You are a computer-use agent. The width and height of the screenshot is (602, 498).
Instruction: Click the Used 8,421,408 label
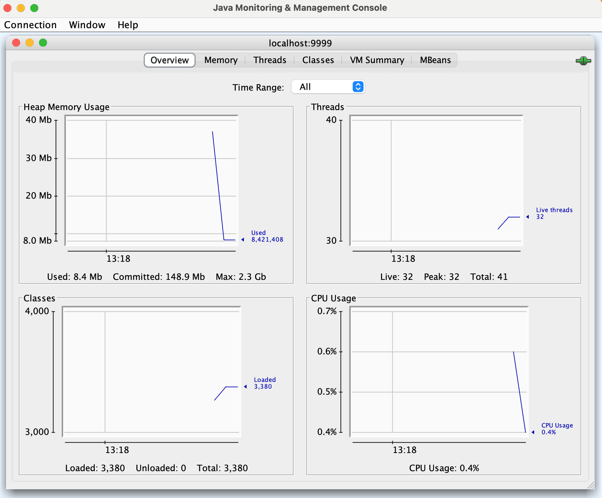coord(267,236)
